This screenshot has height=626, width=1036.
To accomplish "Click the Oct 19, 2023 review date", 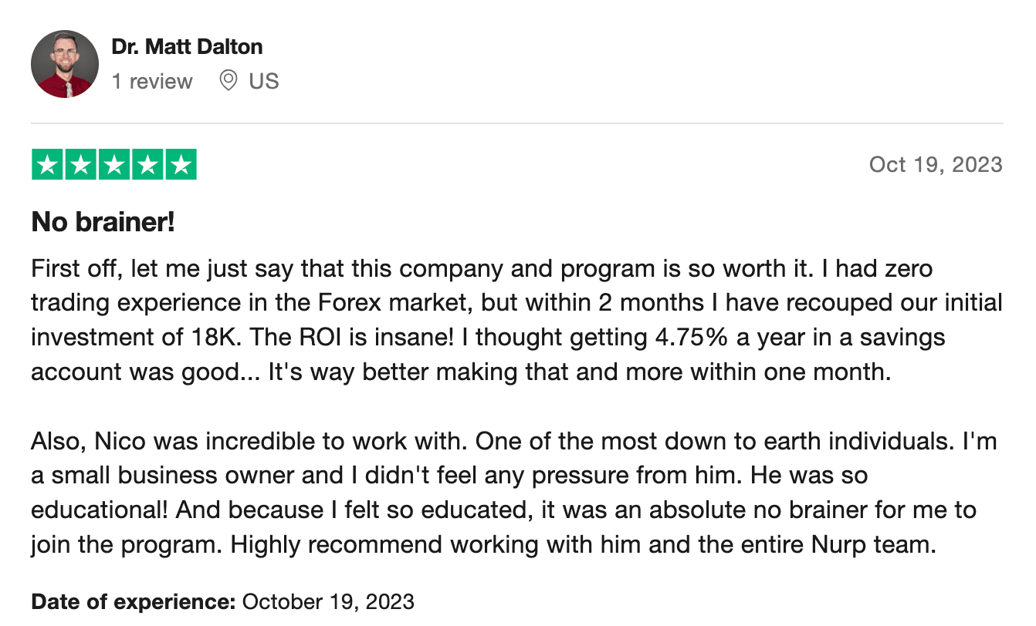I will point(936,164).
